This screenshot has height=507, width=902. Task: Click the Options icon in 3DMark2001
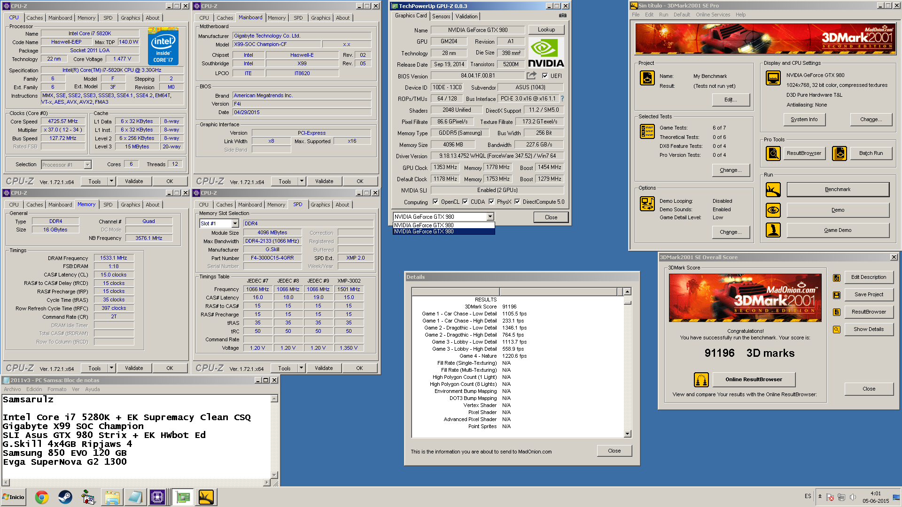tap(647, 204)
